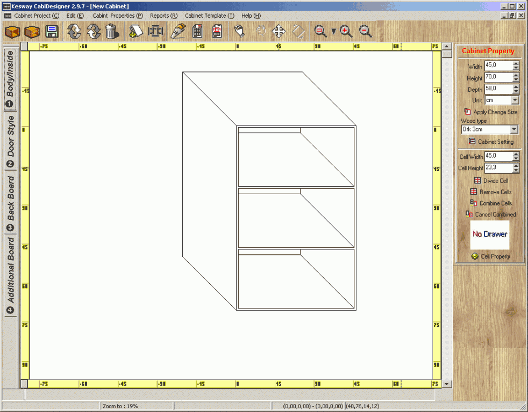
Task: Open the Wood type dropdown
Action: [514, 129]
